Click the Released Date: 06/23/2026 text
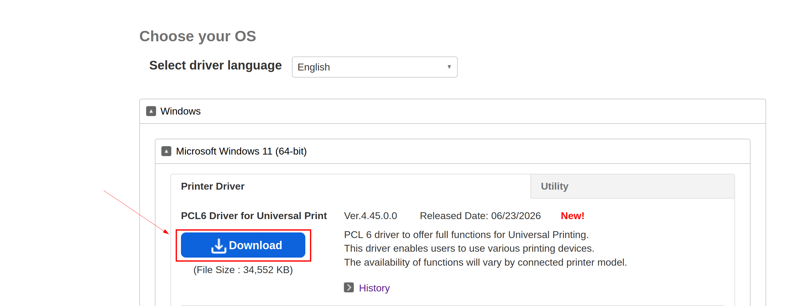 click(480, 216)
